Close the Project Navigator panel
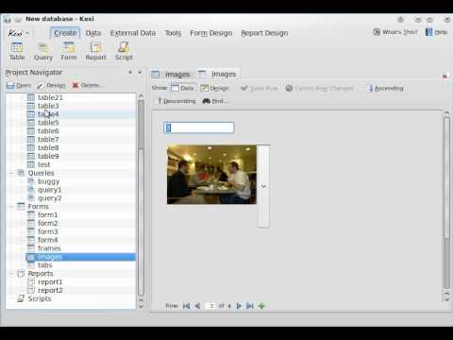The image size is (453, 340). click(x=140, y=73)
